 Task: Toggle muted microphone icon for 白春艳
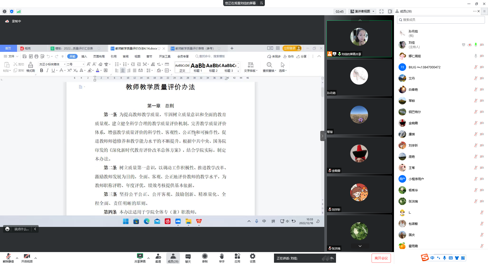coord(476,89)
